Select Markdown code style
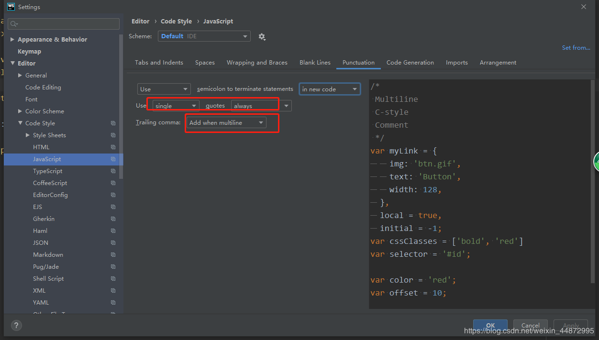 48,255
